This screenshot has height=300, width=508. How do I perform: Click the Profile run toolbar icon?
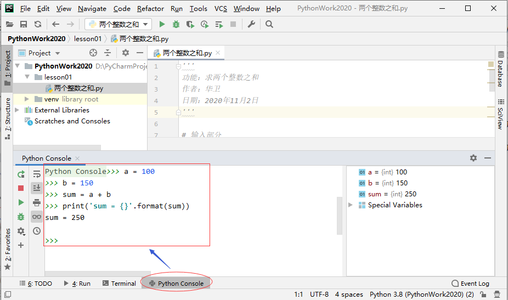(205, 24)
